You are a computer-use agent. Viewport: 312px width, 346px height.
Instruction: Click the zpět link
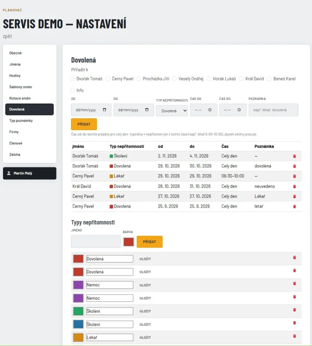(x=7, y=36)
